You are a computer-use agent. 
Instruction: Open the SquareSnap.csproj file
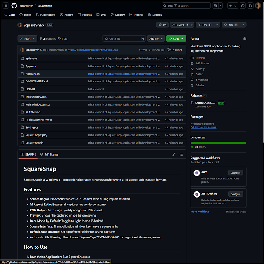[36, 135]
